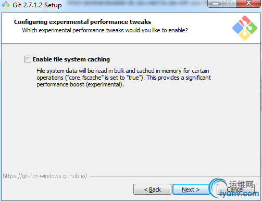This screenshot has width=262, height=202.
Task: Enable file system caching checkbox
Action: point(28,59)
